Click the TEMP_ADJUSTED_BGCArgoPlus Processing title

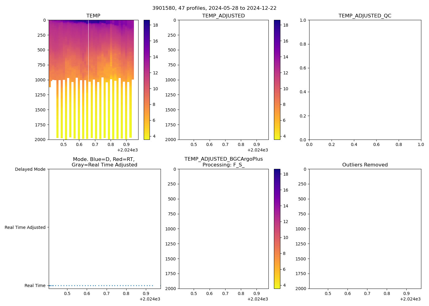point(223,162)
